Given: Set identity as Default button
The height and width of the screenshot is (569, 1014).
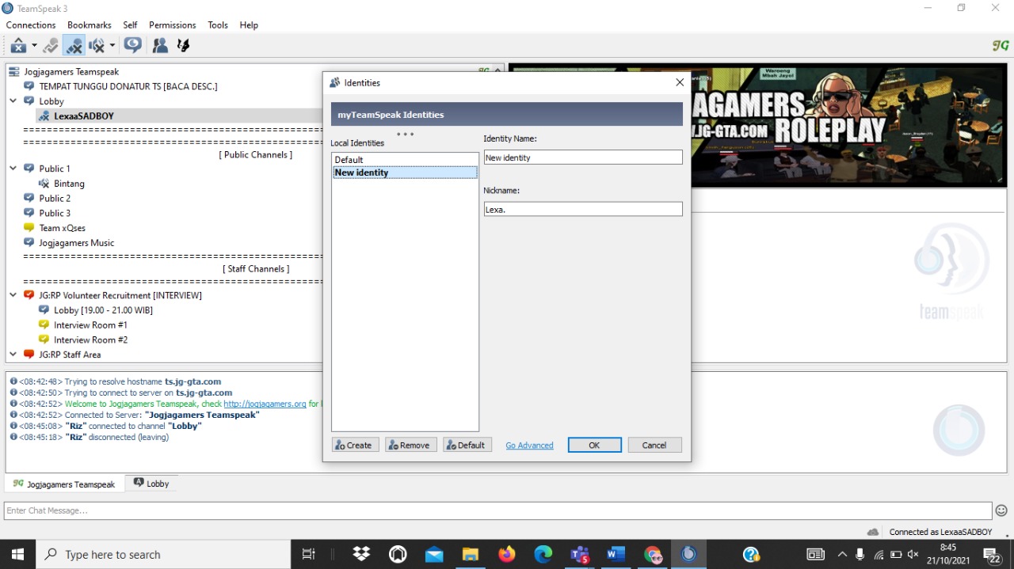Looking at the screenshot, I should coord(467,445).
